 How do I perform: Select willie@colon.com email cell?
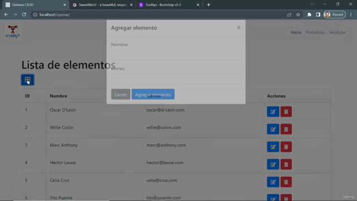163,127
